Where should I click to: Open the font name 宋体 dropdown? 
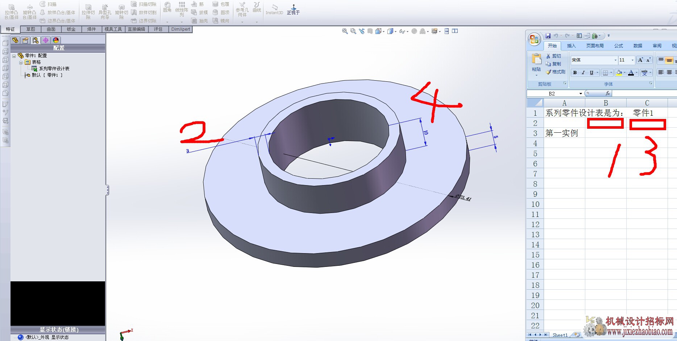tap(615, 60)
